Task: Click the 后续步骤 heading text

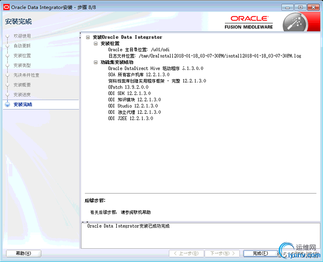Action: click(x=95, y=201)
